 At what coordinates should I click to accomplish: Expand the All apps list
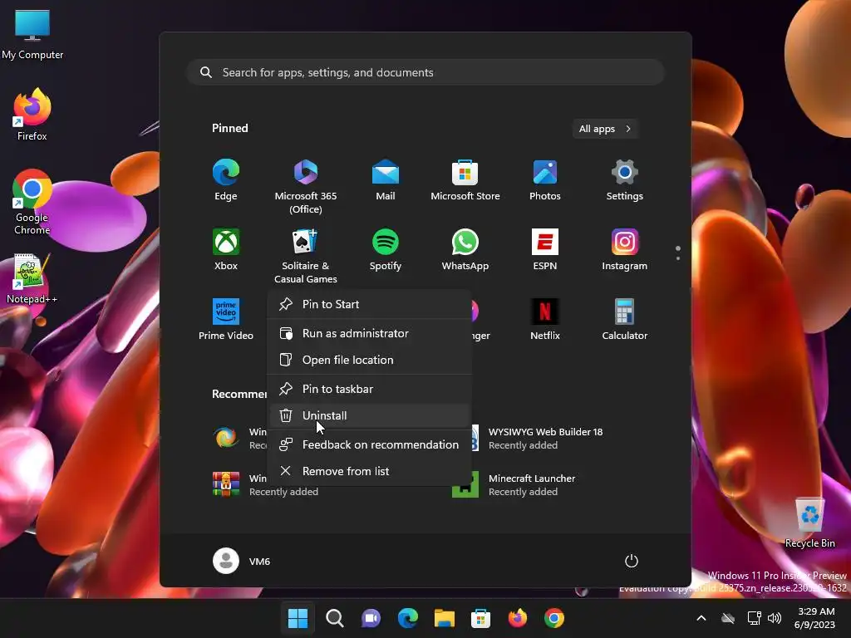coord(605,129)
